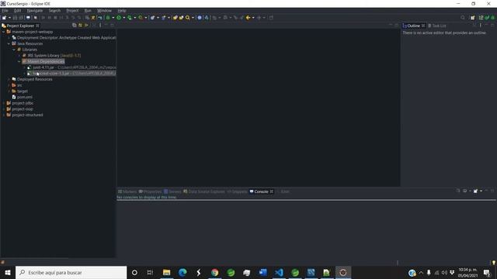
Task: Select the JRE System Library entry
Action: tap(54, 55)
